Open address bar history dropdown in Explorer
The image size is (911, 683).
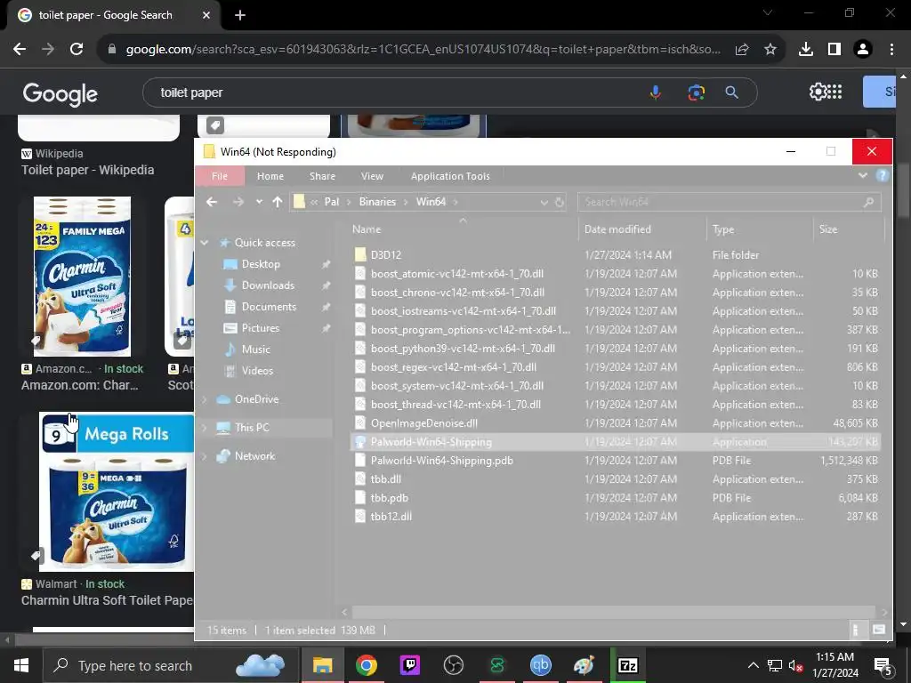544,202
